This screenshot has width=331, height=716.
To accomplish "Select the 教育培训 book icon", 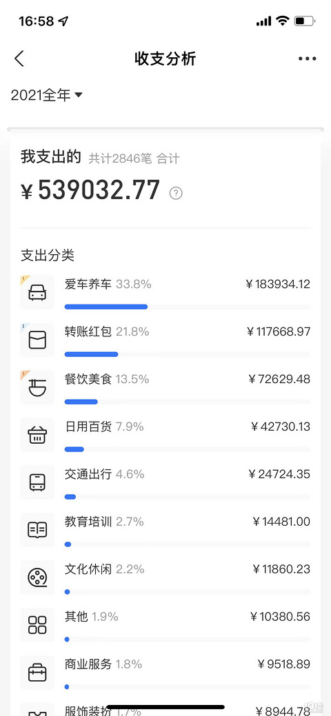I will coord(37,530).
